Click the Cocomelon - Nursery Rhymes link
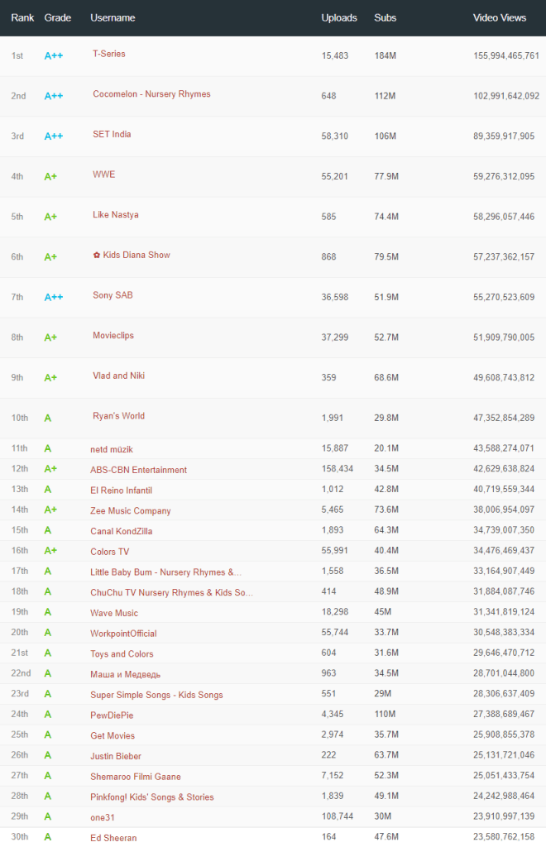The width and height of the screenshot is (546, 847). point(151,94)
